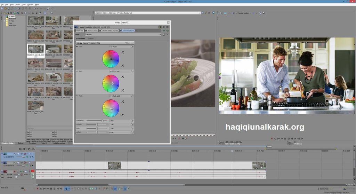356x194 pixels.
Task: Animate the Mid value with its clock icon
Action: tap(132, 71)
